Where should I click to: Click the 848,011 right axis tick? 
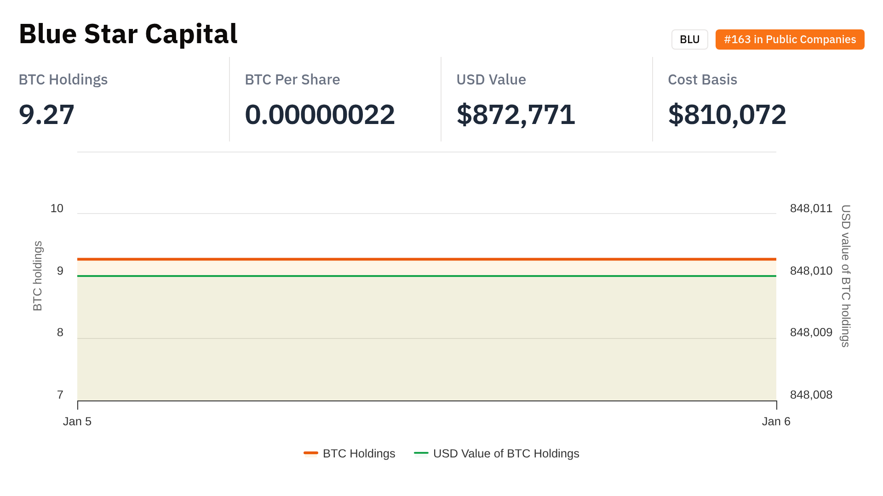[811, 209]
